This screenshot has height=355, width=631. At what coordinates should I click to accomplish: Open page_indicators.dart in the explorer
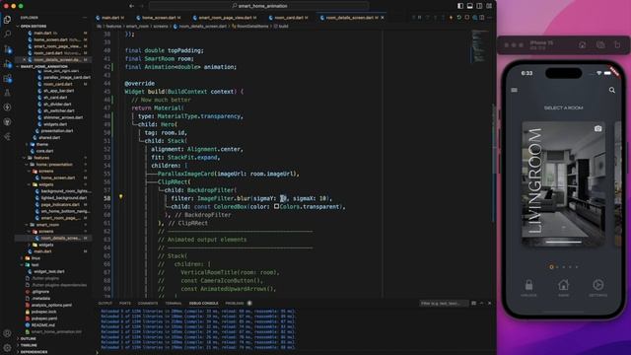pyautogui.click(x=60, y=204)
